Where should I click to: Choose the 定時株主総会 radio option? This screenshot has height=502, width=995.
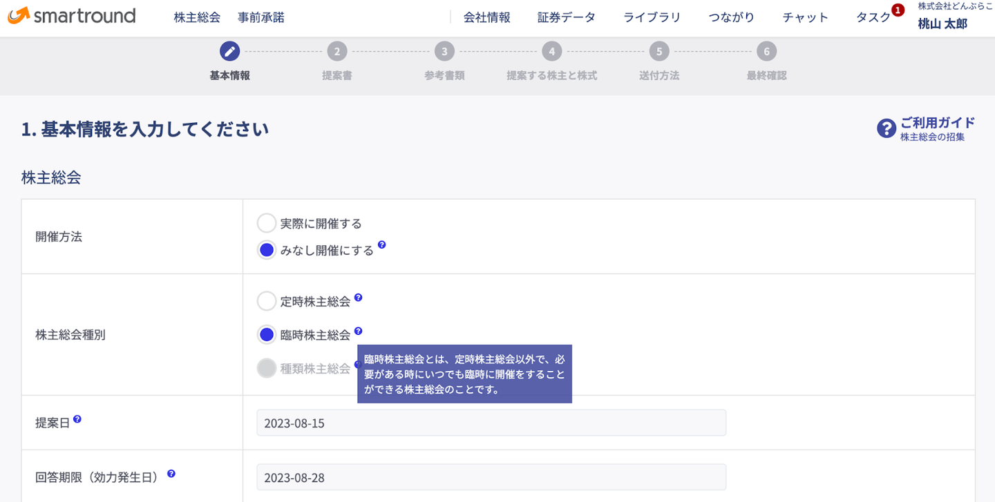pyautogui.click(x=267, y=301)
